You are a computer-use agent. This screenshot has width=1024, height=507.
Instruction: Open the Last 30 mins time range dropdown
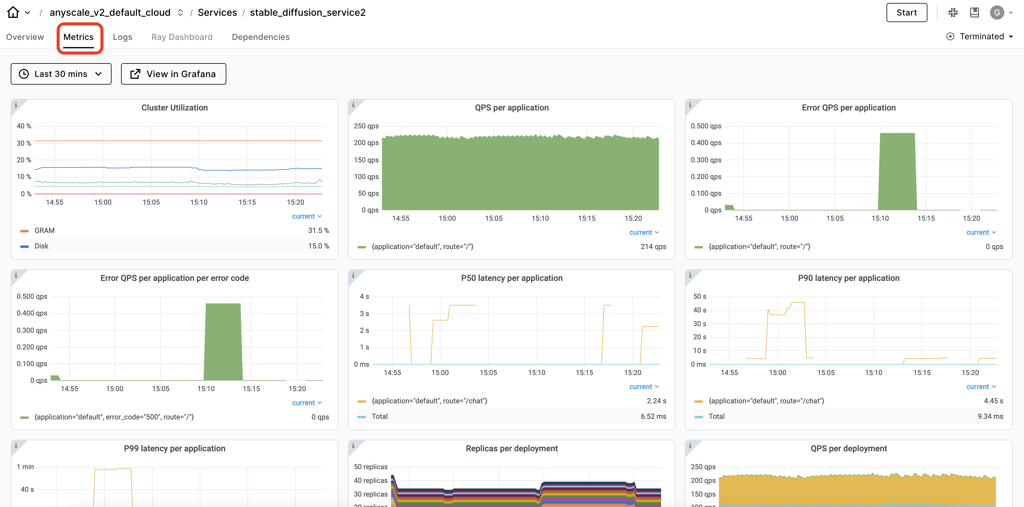click(x=61, y=74)
